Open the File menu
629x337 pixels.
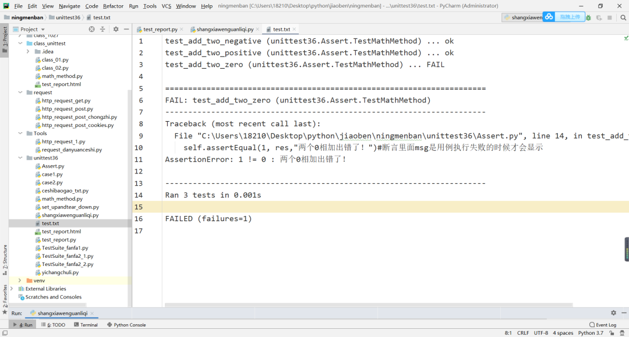(19, 6)
